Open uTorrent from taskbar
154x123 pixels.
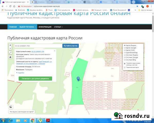[41, 121]
